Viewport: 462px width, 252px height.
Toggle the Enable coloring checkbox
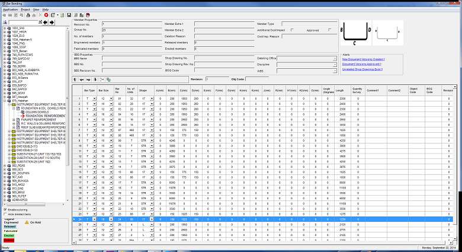point(5,209)
